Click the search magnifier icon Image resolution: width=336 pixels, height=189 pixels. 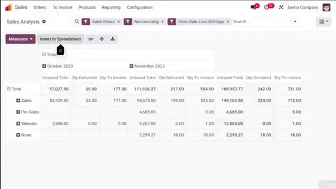click(77, 22)
